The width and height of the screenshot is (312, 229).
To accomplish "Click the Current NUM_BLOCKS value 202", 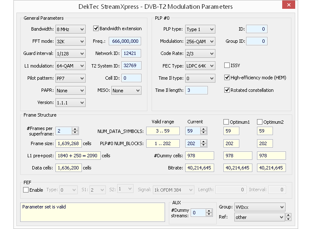I will point(193,143).
